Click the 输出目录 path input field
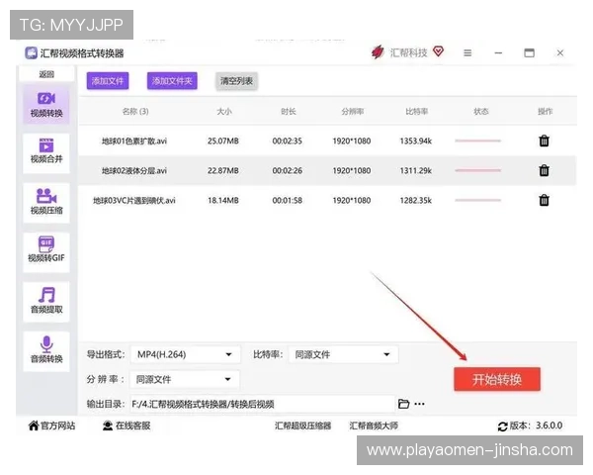Viewport: 593px width, 475px height. [x=263, y=404]
